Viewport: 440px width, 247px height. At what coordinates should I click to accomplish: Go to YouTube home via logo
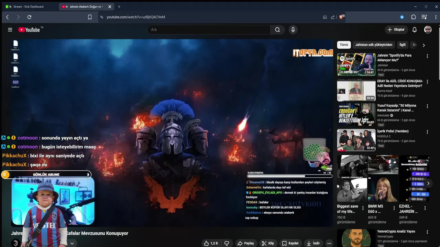(x=29, y=30)
